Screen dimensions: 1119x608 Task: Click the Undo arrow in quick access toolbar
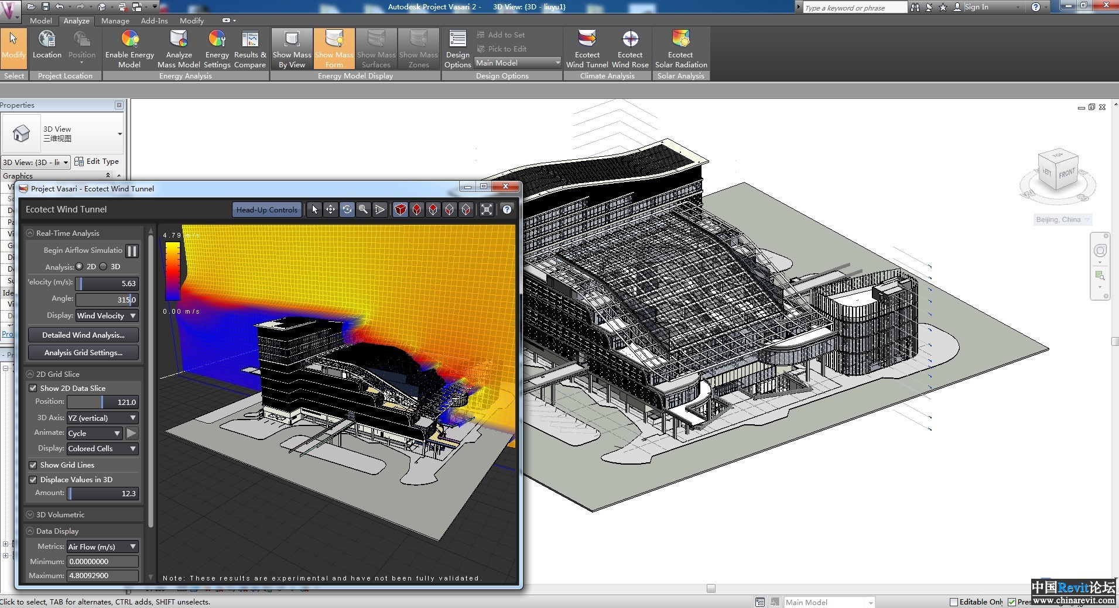[60, 7]
